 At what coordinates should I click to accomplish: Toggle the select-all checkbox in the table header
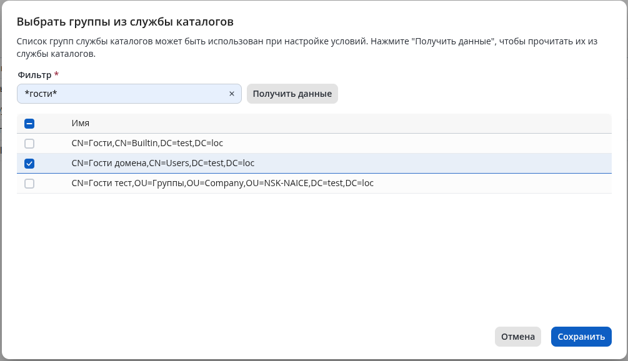(29, 124)
